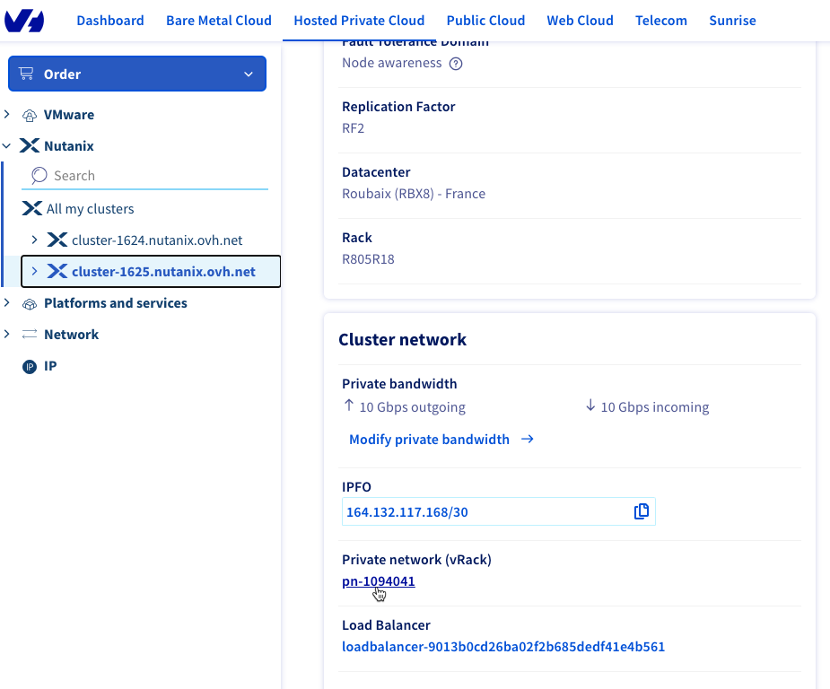The image size is (830, 689).
Task: Open Platforms and services label
Action: pos(116,303)
